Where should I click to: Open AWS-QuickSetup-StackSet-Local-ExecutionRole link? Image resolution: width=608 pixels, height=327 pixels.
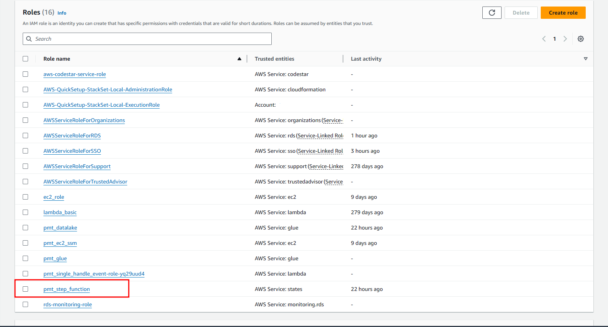tap(101, 105)
